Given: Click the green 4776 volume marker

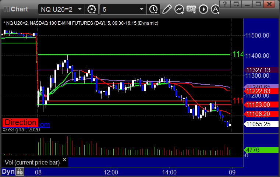Looking at the screenshot, I should 261,150.
